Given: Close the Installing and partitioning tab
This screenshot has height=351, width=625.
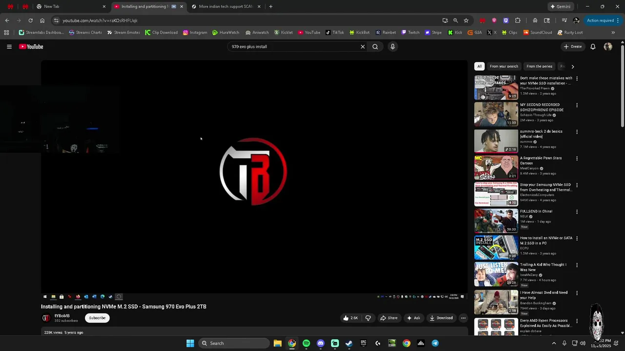Looking at the screenshot, I should pyautogui.click(x=182, y=6).
